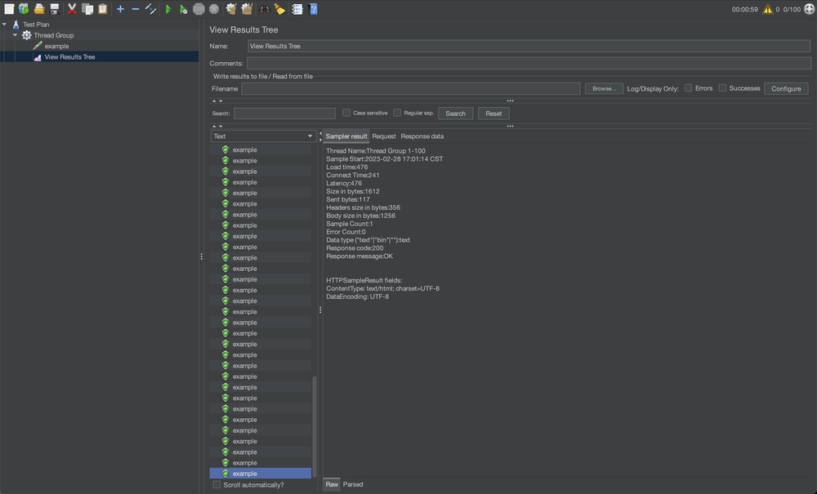Open the Help question mark icon
Viewport: 817px width, 494px height.
tap(313, 9)
